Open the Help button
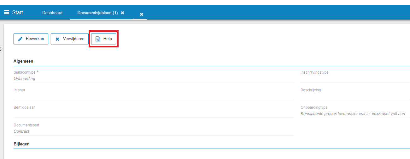 [103, 39]
